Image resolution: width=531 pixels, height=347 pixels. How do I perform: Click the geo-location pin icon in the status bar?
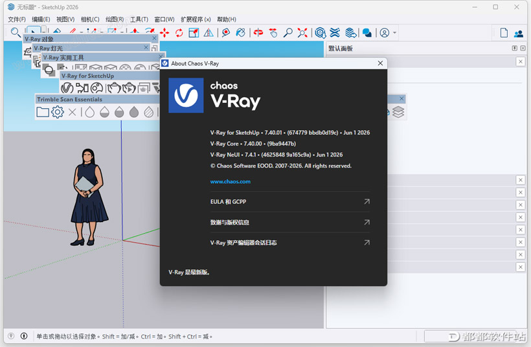click(x=11, y=336)
